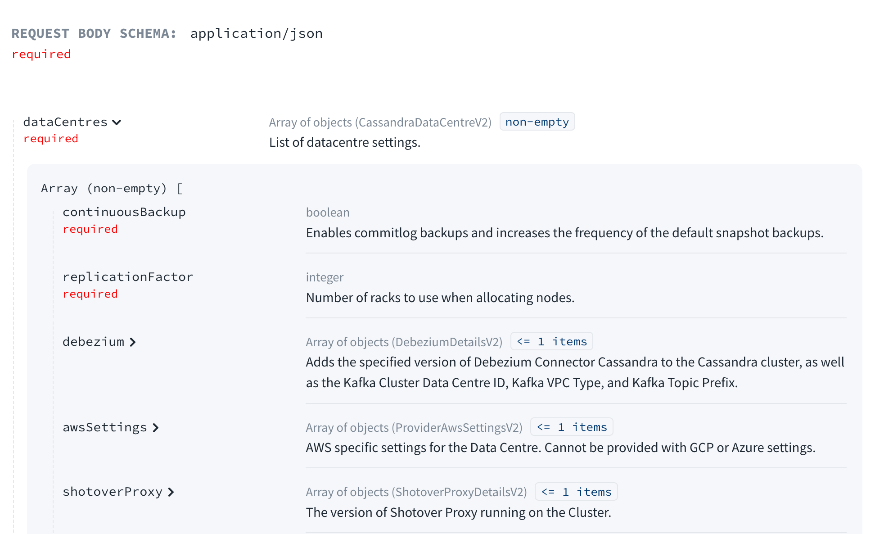The image size is (875, 534).
Task: Click the shotoverProxy property name
Action: (112, 492)
